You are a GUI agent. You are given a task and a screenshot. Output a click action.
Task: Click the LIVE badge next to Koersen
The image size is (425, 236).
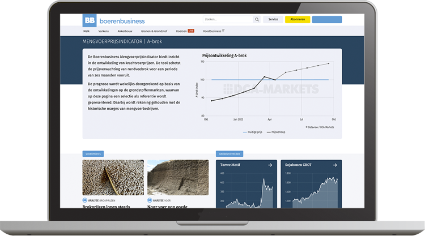coord(191,31)
